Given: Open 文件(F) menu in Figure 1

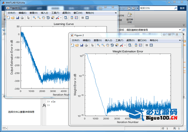Looking at the screenshot, I should (x=12, y=13).
